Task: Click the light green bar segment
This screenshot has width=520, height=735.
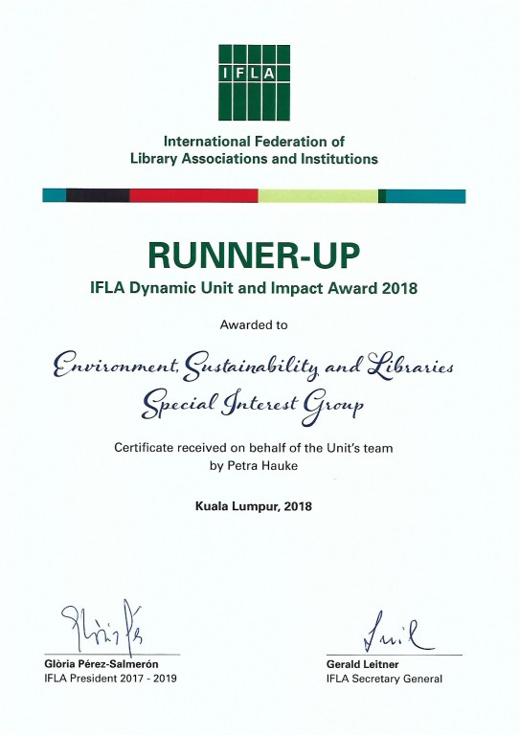Action: point(318,195)
